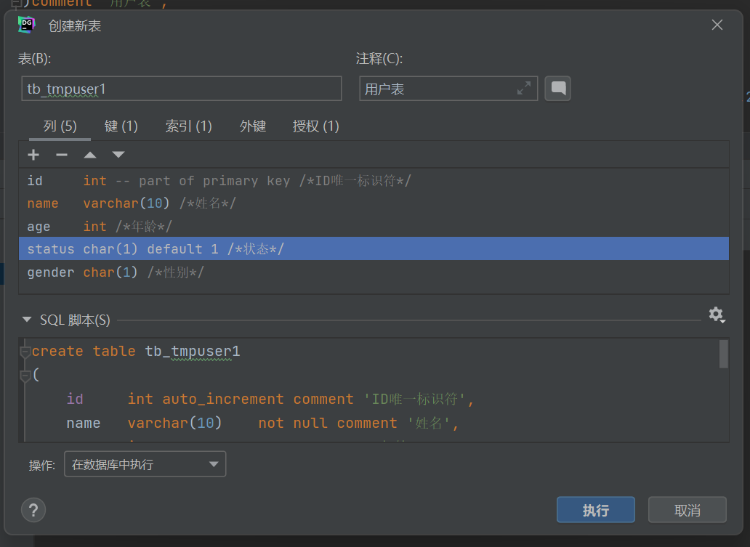Expand the comment field editor

pos(523,89)
